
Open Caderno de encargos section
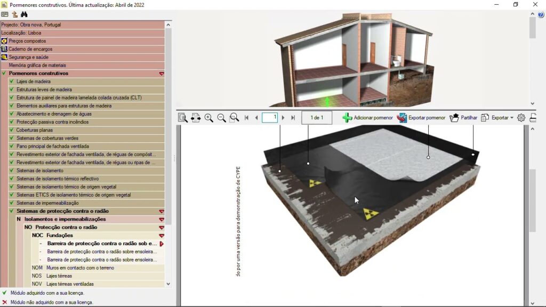pos(30,49)
